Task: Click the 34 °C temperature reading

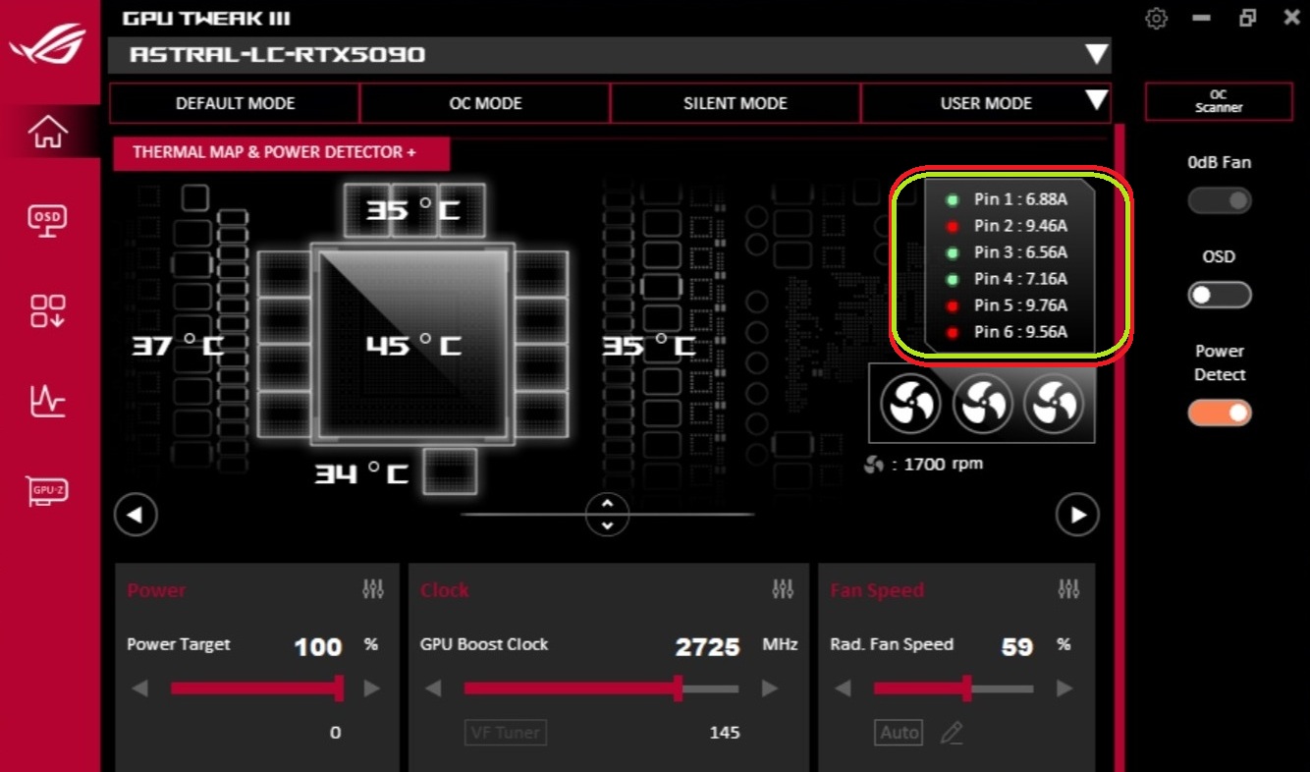Action: click(x=360, y=474)
